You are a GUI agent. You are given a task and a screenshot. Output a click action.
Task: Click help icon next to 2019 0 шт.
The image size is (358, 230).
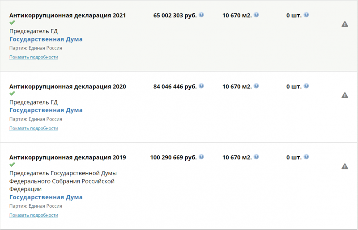click(x=306, y=157)
